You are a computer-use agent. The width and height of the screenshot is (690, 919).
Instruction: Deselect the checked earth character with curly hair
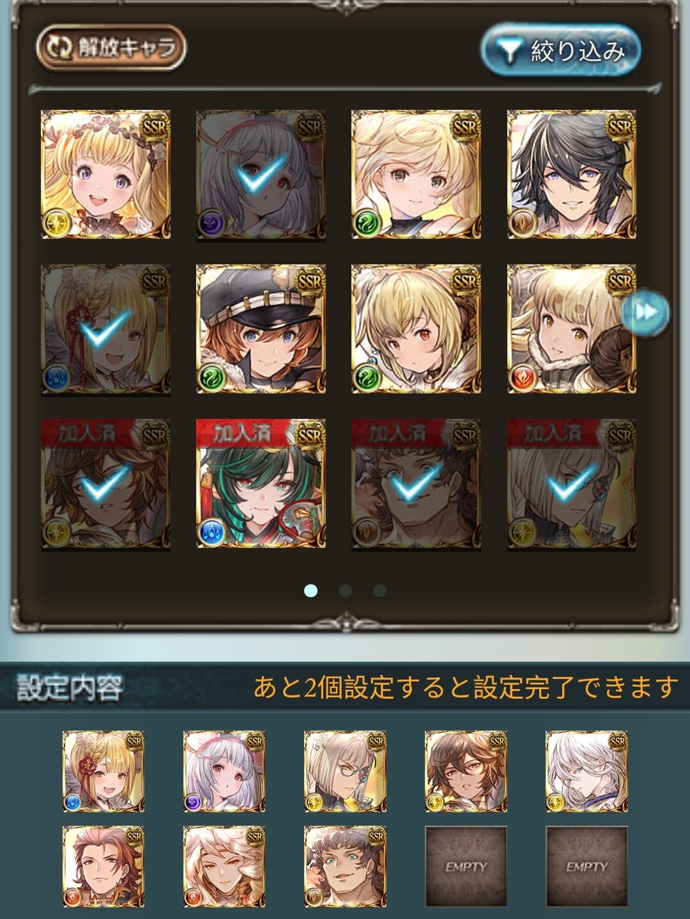tap(416, 483)
